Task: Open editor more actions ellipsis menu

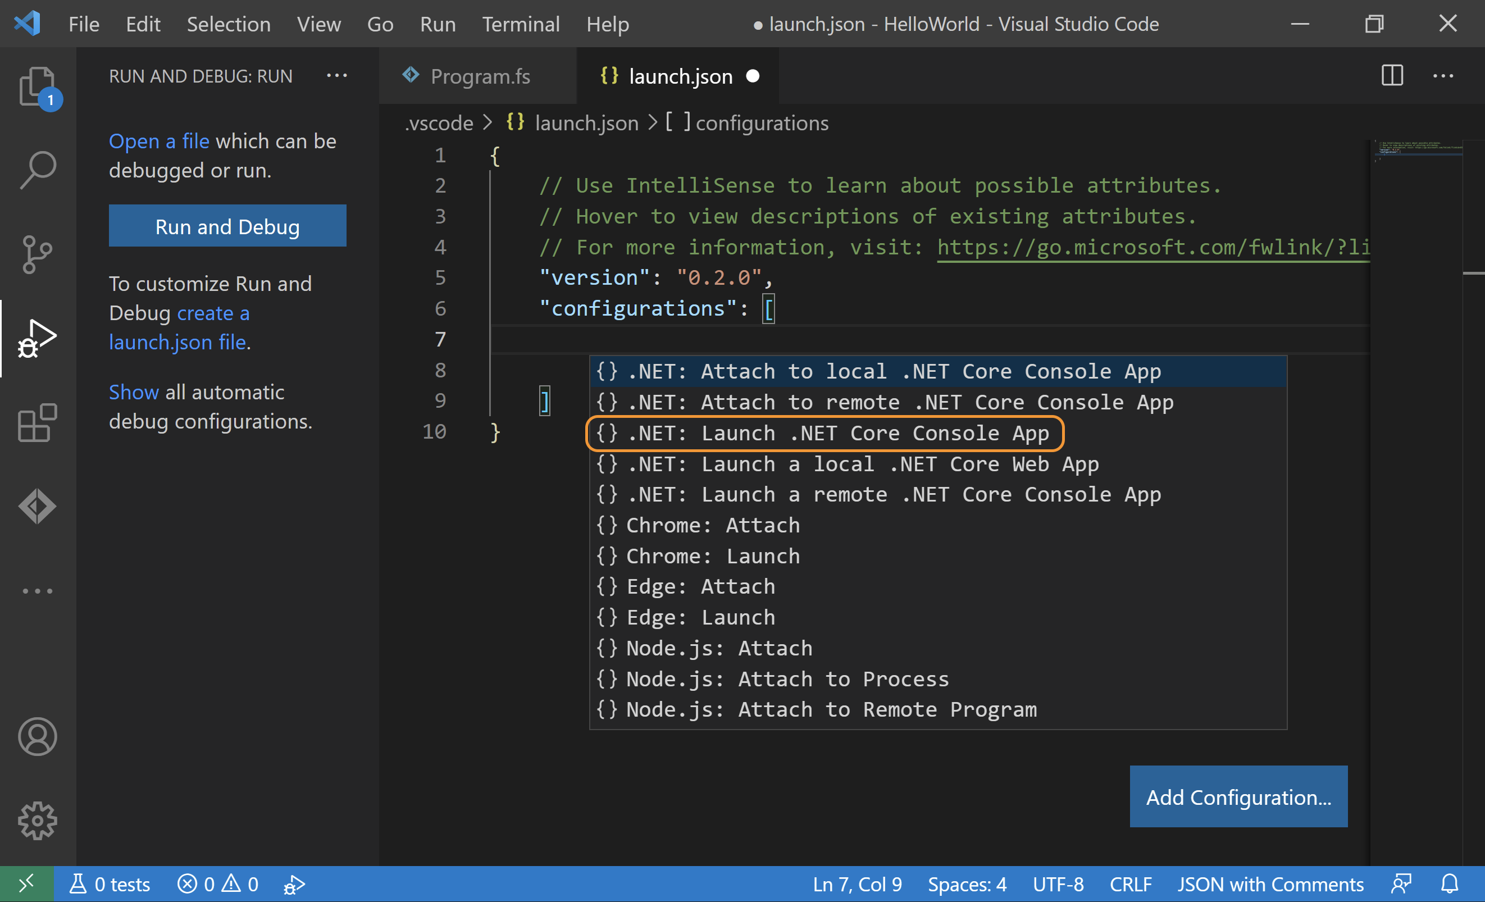Action: point(1443,76)
